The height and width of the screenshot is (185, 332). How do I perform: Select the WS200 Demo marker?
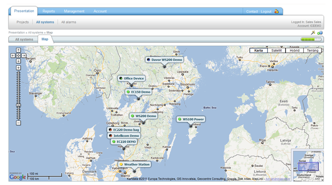[144, 116]
